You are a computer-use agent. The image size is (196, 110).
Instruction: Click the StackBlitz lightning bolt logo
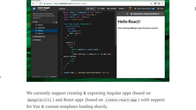(x=34, y=9)
